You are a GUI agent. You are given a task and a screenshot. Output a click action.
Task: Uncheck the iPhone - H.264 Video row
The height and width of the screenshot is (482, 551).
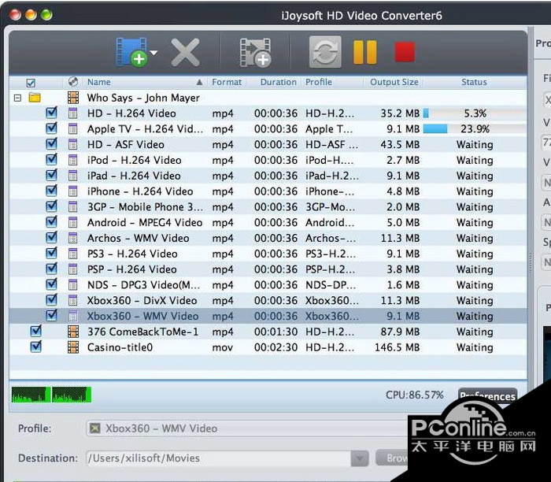coord(51,191)
